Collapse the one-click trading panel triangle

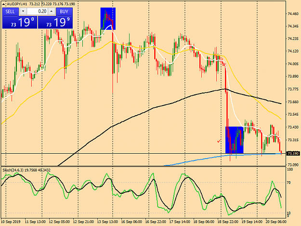pyautogui.click(x=4, y=4)
